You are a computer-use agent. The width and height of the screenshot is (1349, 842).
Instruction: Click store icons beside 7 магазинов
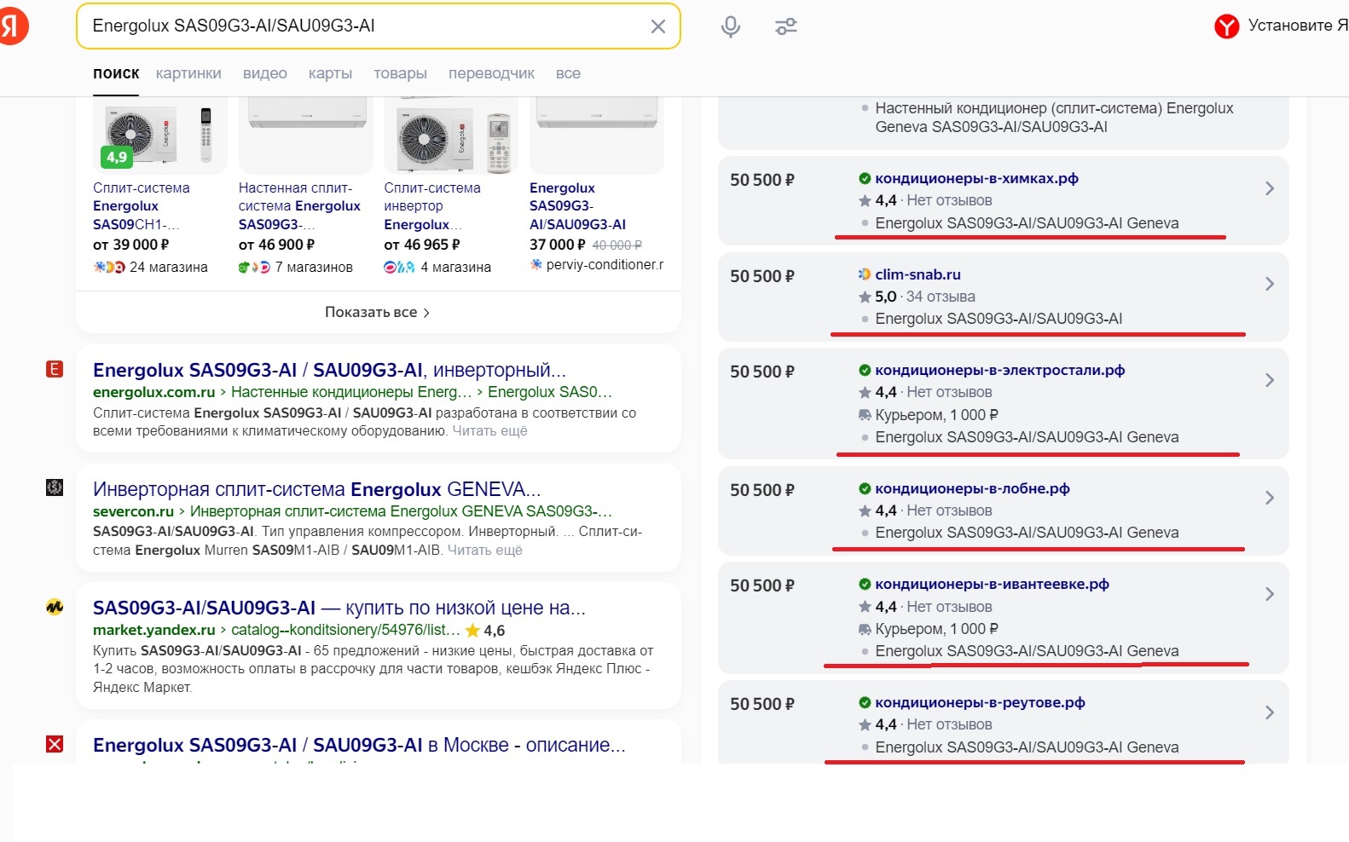(x=254, y=267)
